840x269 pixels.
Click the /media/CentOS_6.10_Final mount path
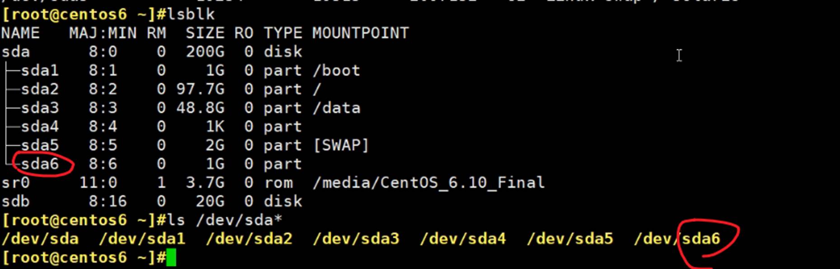[x=428, y=183]
